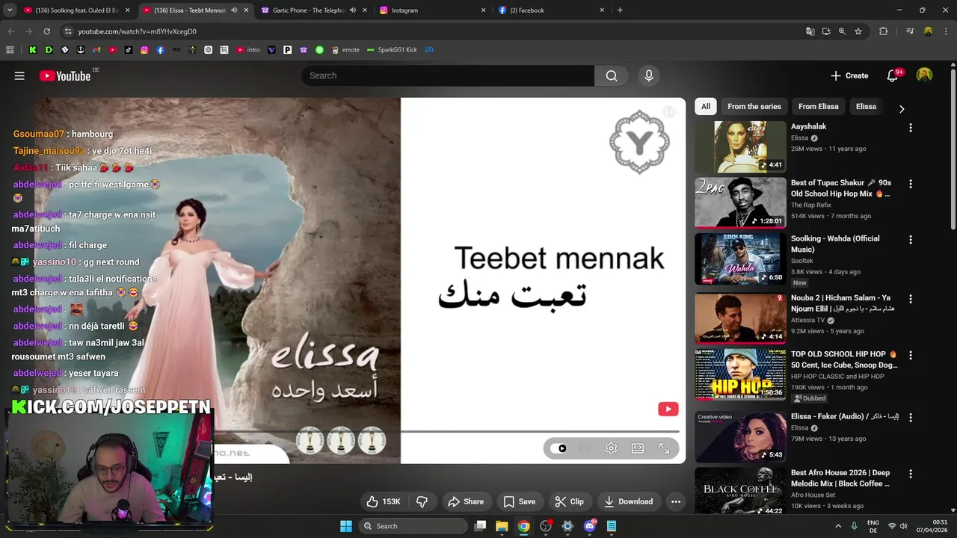Click the Share button
957x538 pixels.
(x=465, y=501)
